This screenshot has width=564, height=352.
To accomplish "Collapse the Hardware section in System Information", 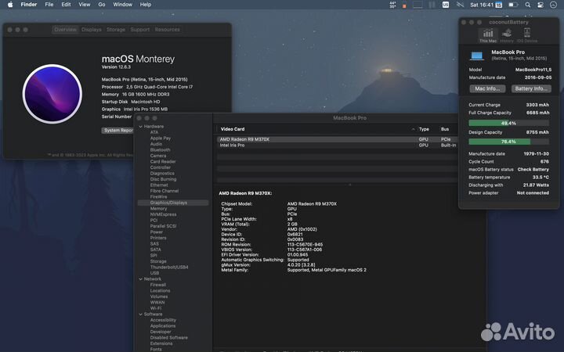I will point(141,127).
